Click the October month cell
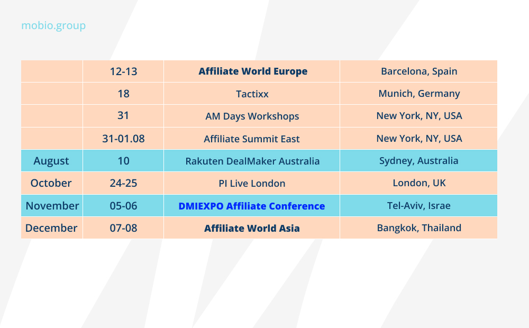Image resolution: width=529 pixels, height=328 pixels. point(51,183)
